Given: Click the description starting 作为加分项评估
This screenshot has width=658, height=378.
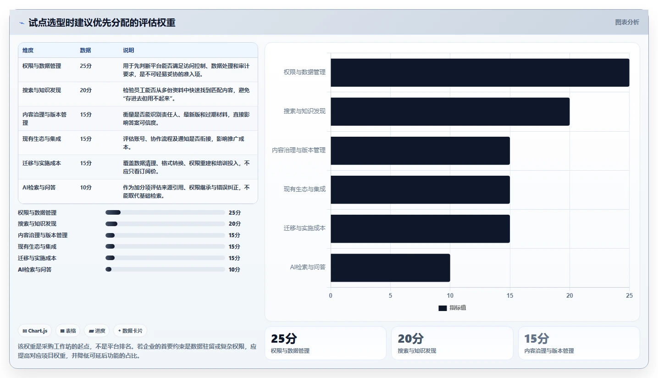Looking at the screenshot, I should (186, 191).
